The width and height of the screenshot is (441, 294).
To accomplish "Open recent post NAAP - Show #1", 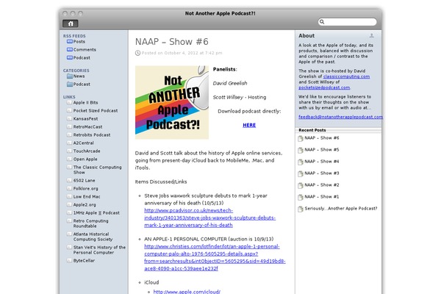I will pos(322,197).
